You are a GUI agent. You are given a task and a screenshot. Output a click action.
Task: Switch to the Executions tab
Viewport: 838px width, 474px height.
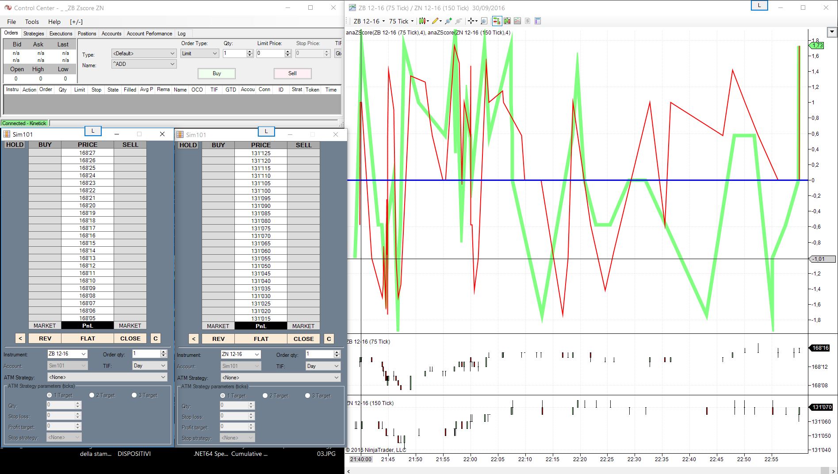(61, 34)
